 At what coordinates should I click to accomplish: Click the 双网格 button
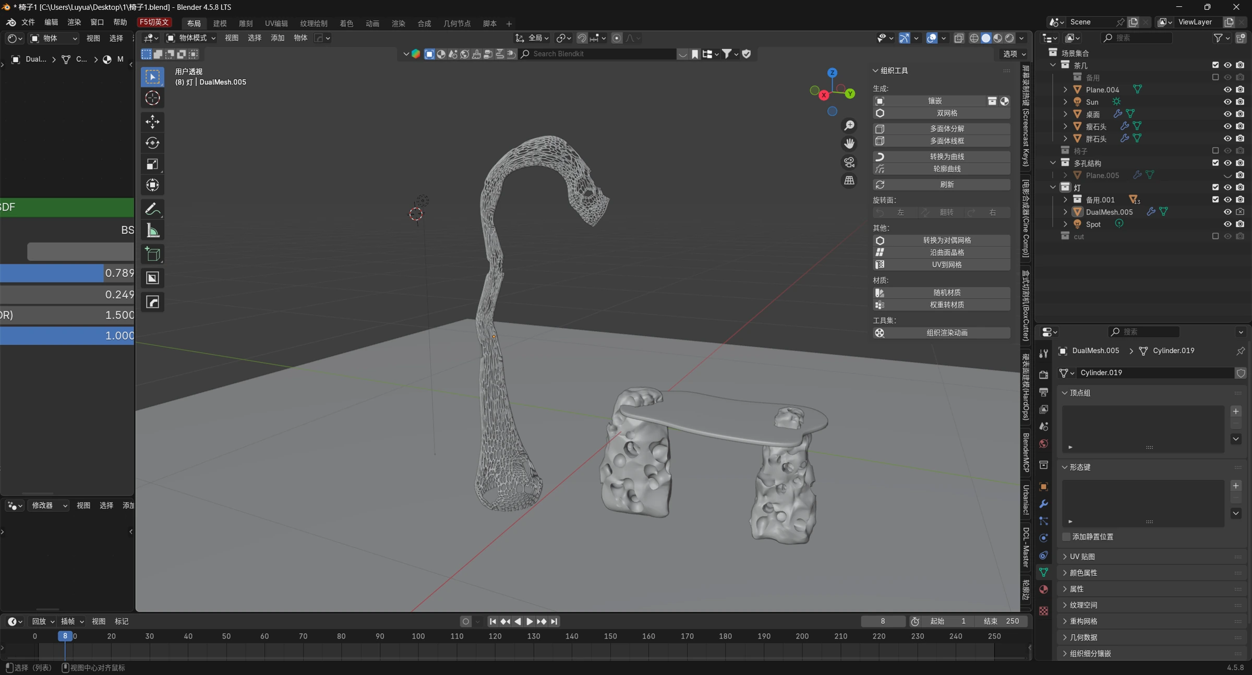942,113
